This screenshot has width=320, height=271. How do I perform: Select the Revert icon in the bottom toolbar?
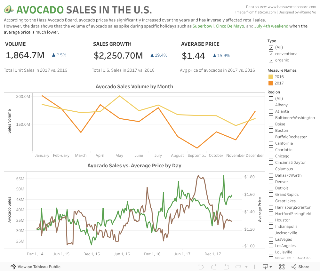226,267
